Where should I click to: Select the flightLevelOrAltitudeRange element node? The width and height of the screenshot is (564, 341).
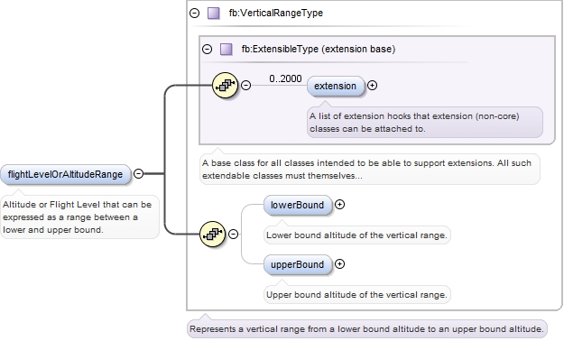[x=66, y=174]
